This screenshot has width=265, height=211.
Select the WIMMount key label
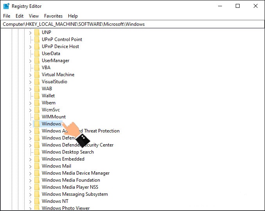[54, 117]
